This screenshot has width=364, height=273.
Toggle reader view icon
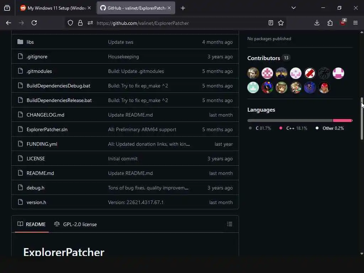pos(271,23)
